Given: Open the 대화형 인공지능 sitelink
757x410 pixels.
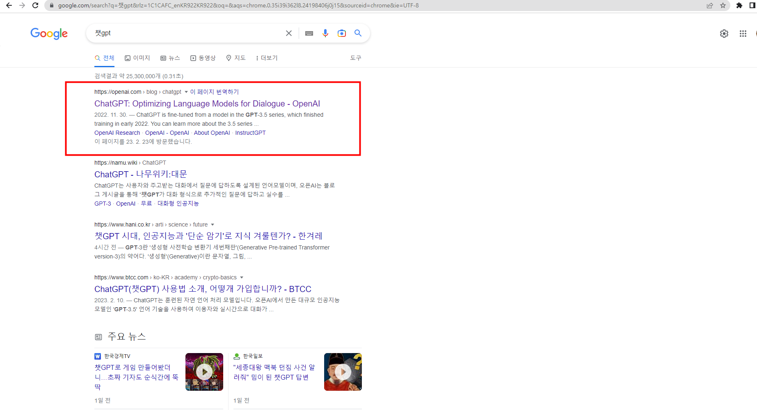Looking at the screenshot, I should click(178, 204).
